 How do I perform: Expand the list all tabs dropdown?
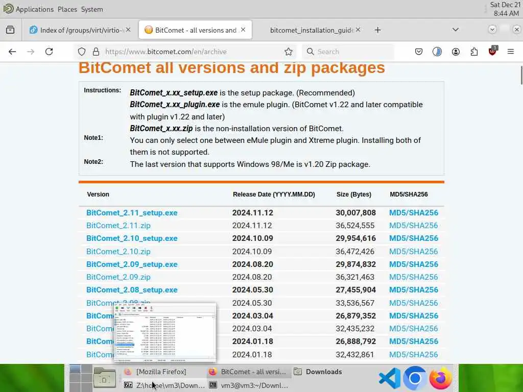pyautogui.click(x=455, y=30)
